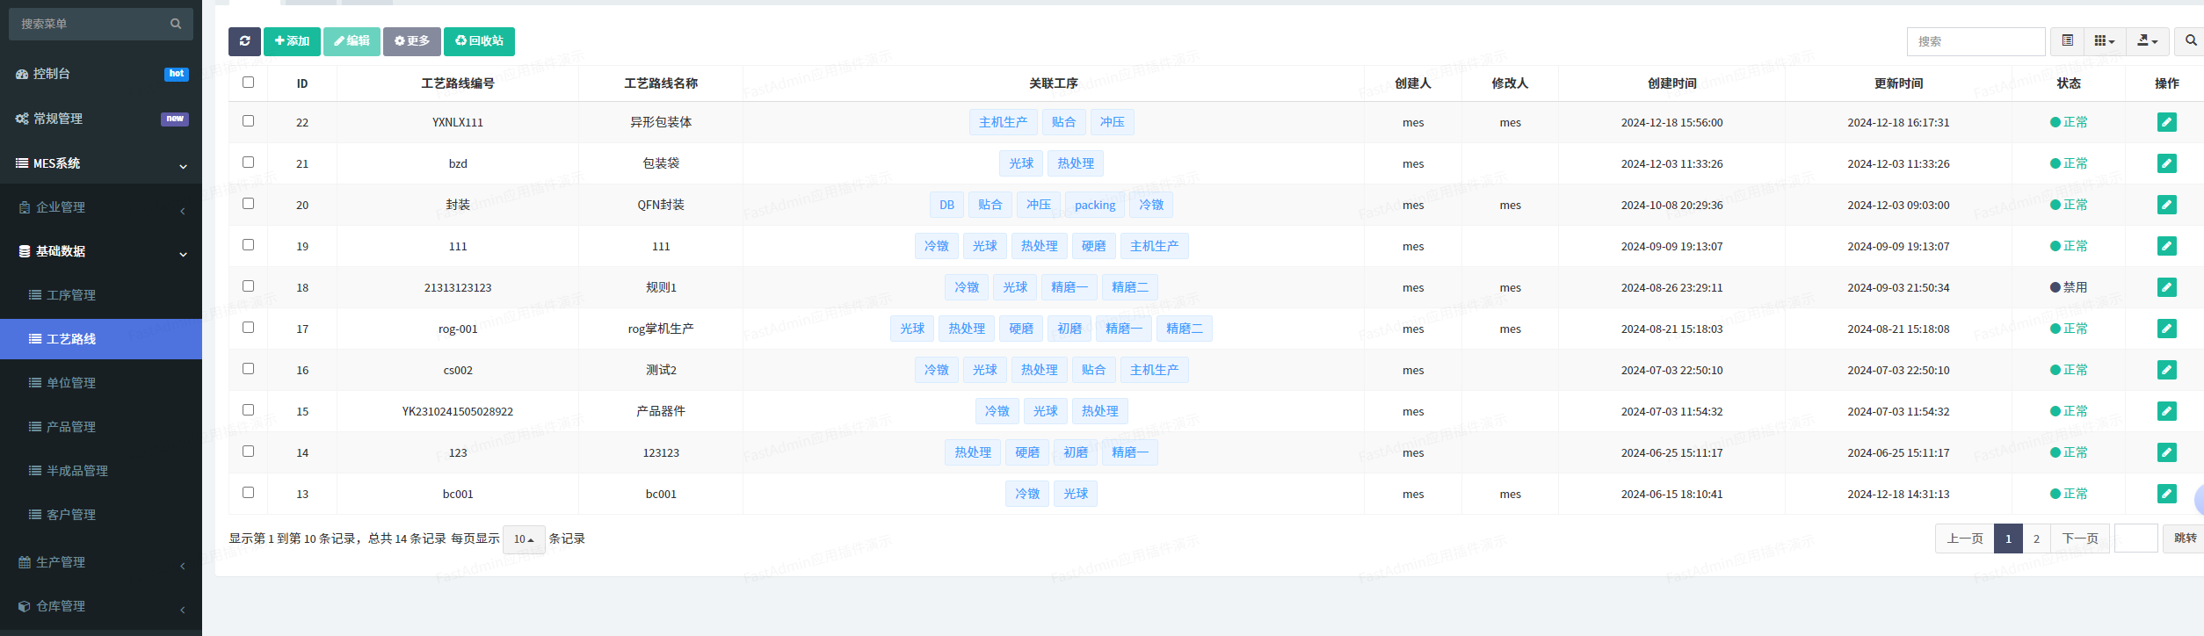This screenshot has height=636, width=2204.
Task: Click the table 搜索 input field
Action: click(x=1975, y=41)
